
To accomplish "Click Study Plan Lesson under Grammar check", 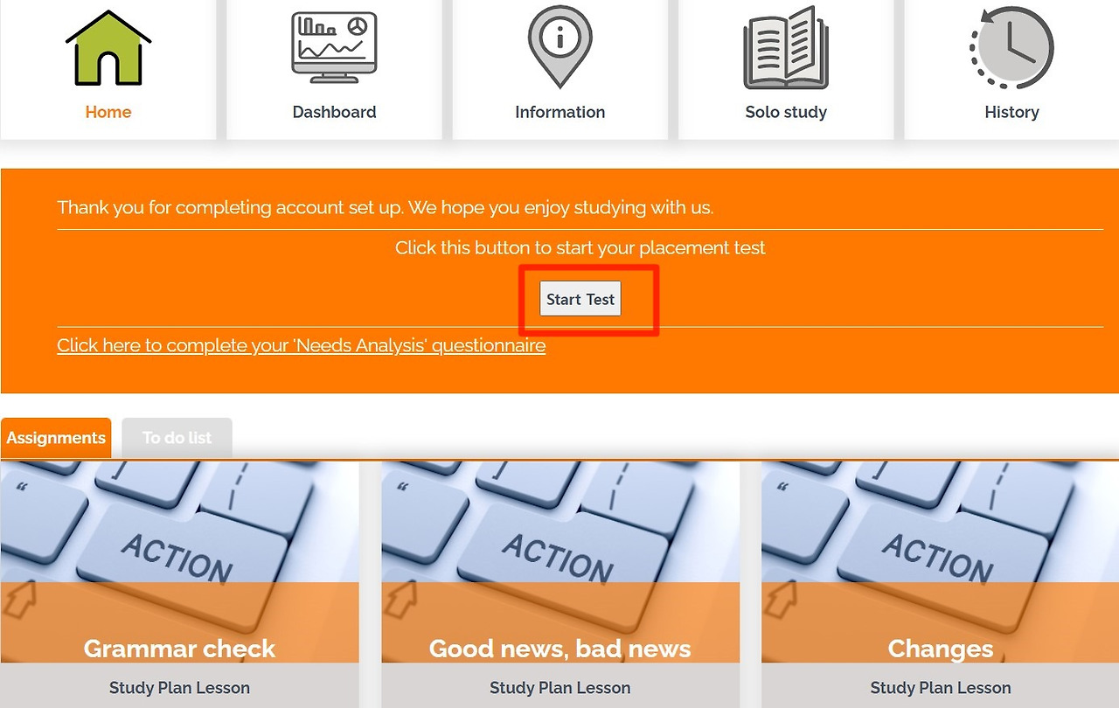I will (180, 687).
